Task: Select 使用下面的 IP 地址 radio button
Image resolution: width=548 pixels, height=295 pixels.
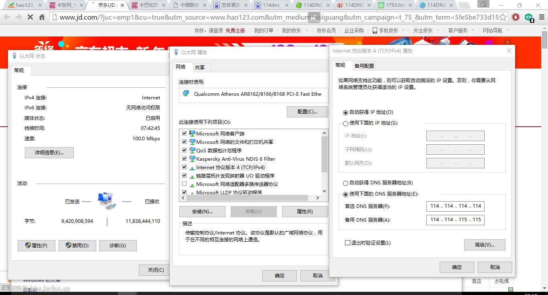Action: tap(346, 123)
